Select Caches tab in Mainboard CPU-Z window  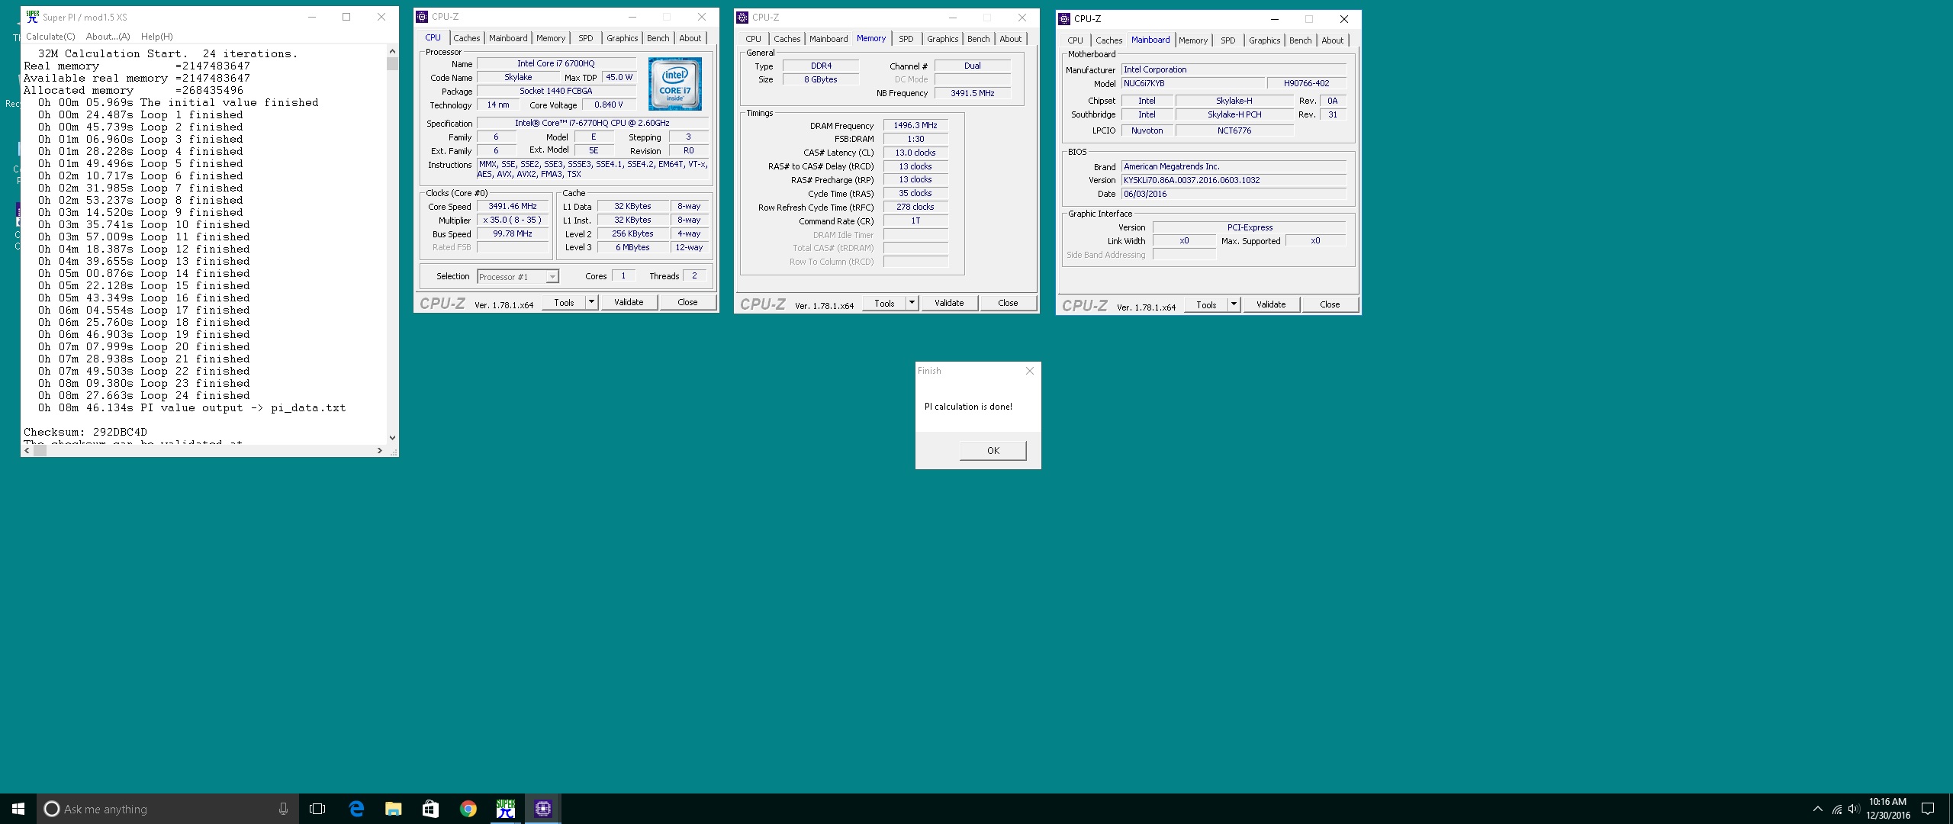(x=1108, y=40)
